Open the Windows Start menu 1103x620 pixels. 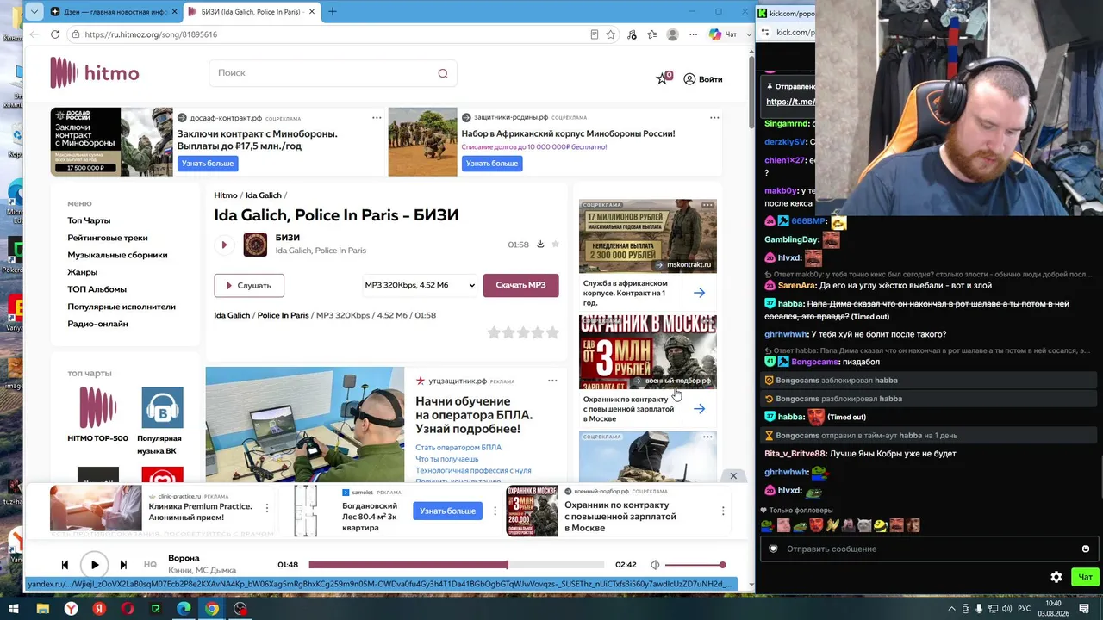[14, 609]
